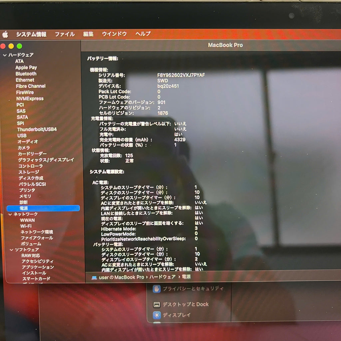
Task: Click userのMacBook Pro in path bar
Action: click(x=121, y=277)
